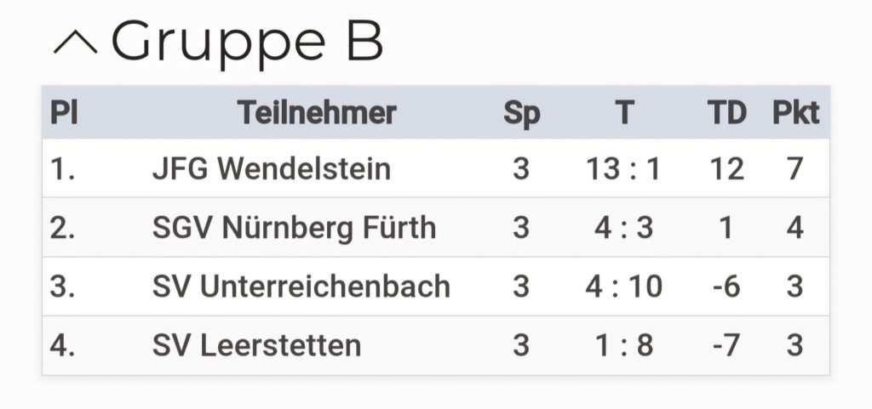Viewport: 872px width, 409px height.
Task: Click the 13 : 1 goals cell
Action: tap(623, 169)
